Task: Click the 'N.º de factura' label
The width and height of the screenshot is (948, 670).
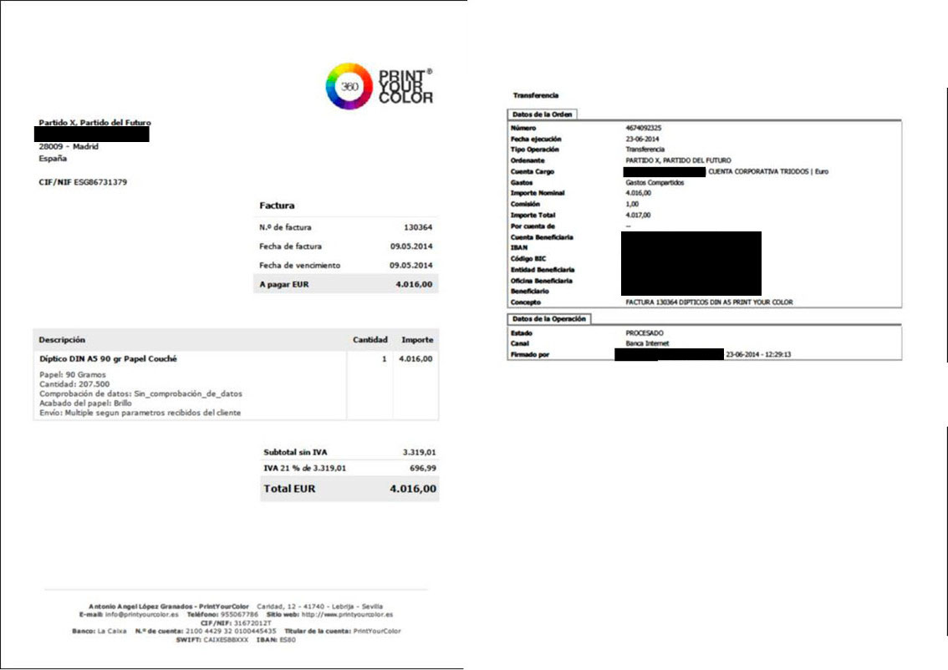Action: (x=285, y=227)
